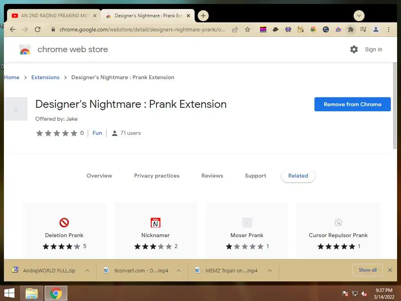Open File Explorer from the taskbar
The width and height of the screenshot is (401, 301).
point(32,293)
